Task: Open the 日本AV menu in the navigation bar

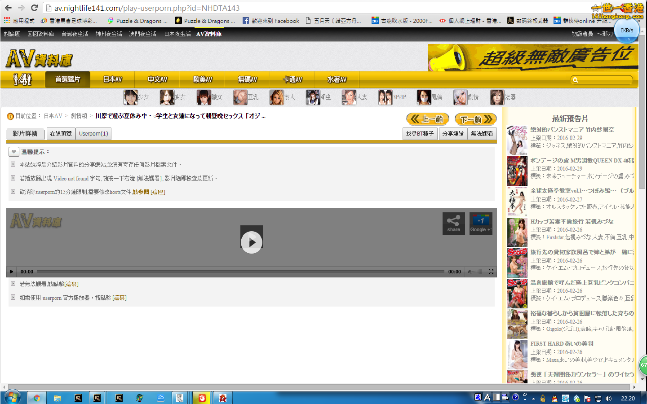Action: tap(112, 79)
